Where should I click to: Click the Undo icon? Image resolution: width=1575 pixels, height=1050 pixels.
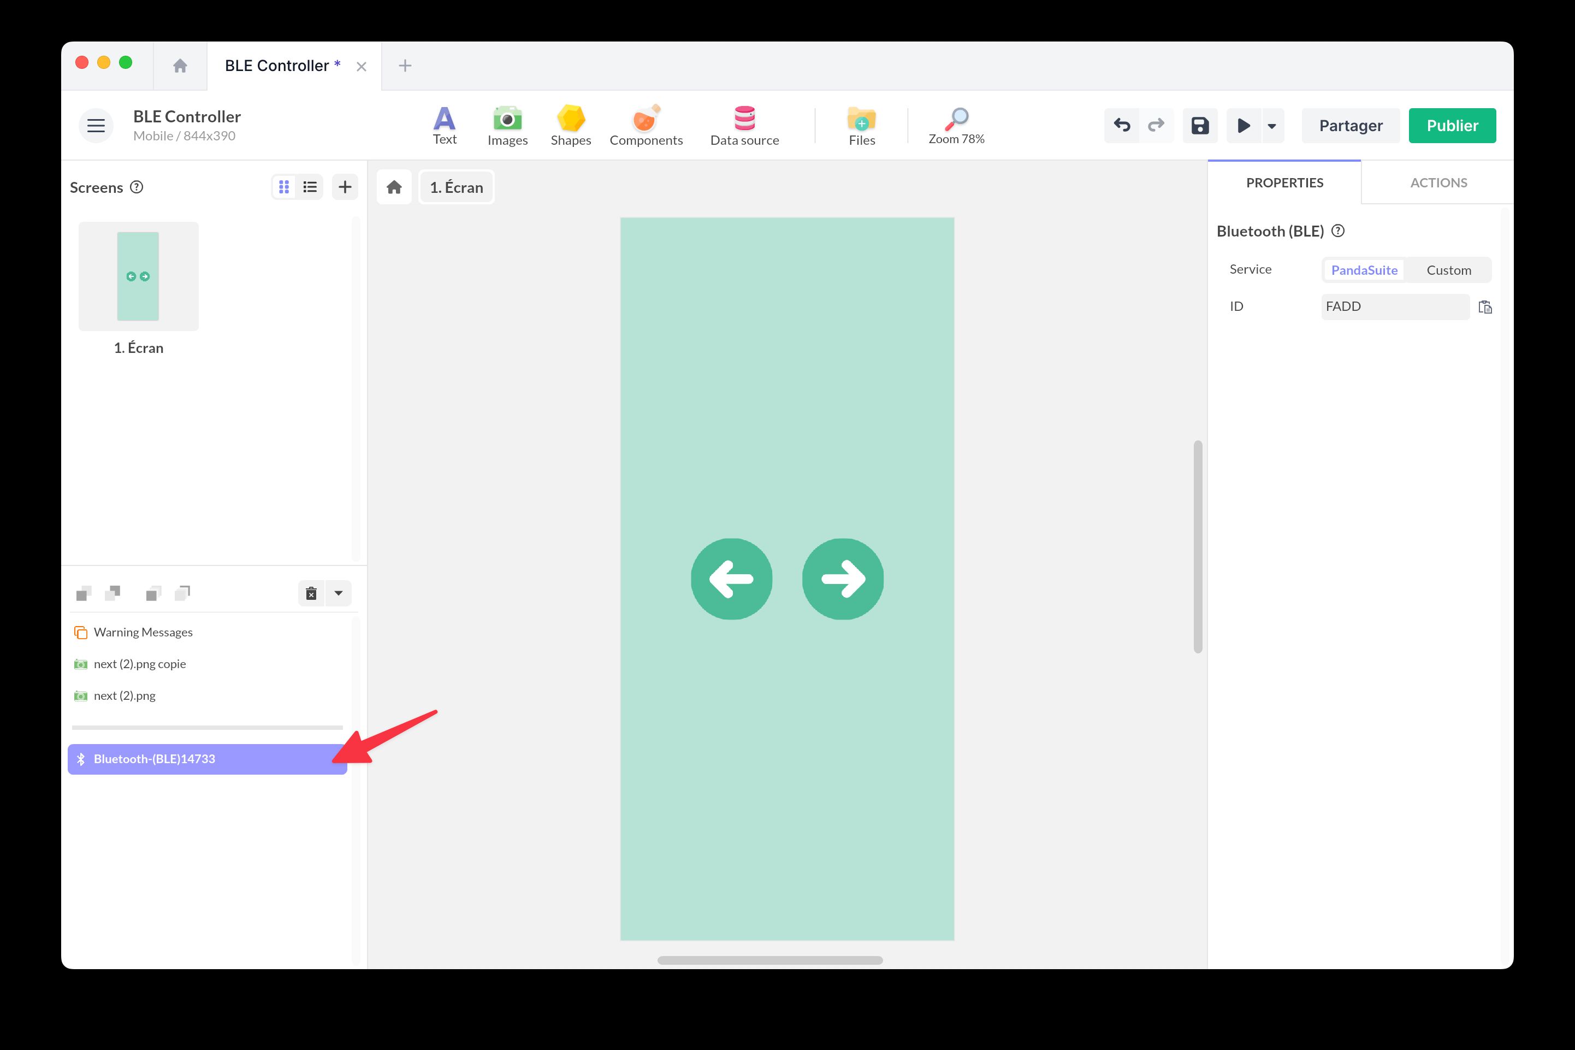1122,125
